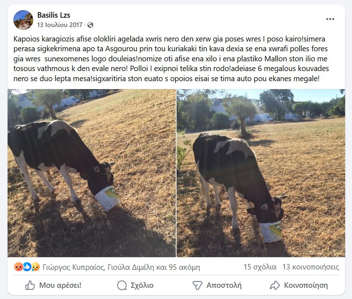Click the Κοινοποίηση share button label
Screen dimensions: 352x299
pos(306,285)
